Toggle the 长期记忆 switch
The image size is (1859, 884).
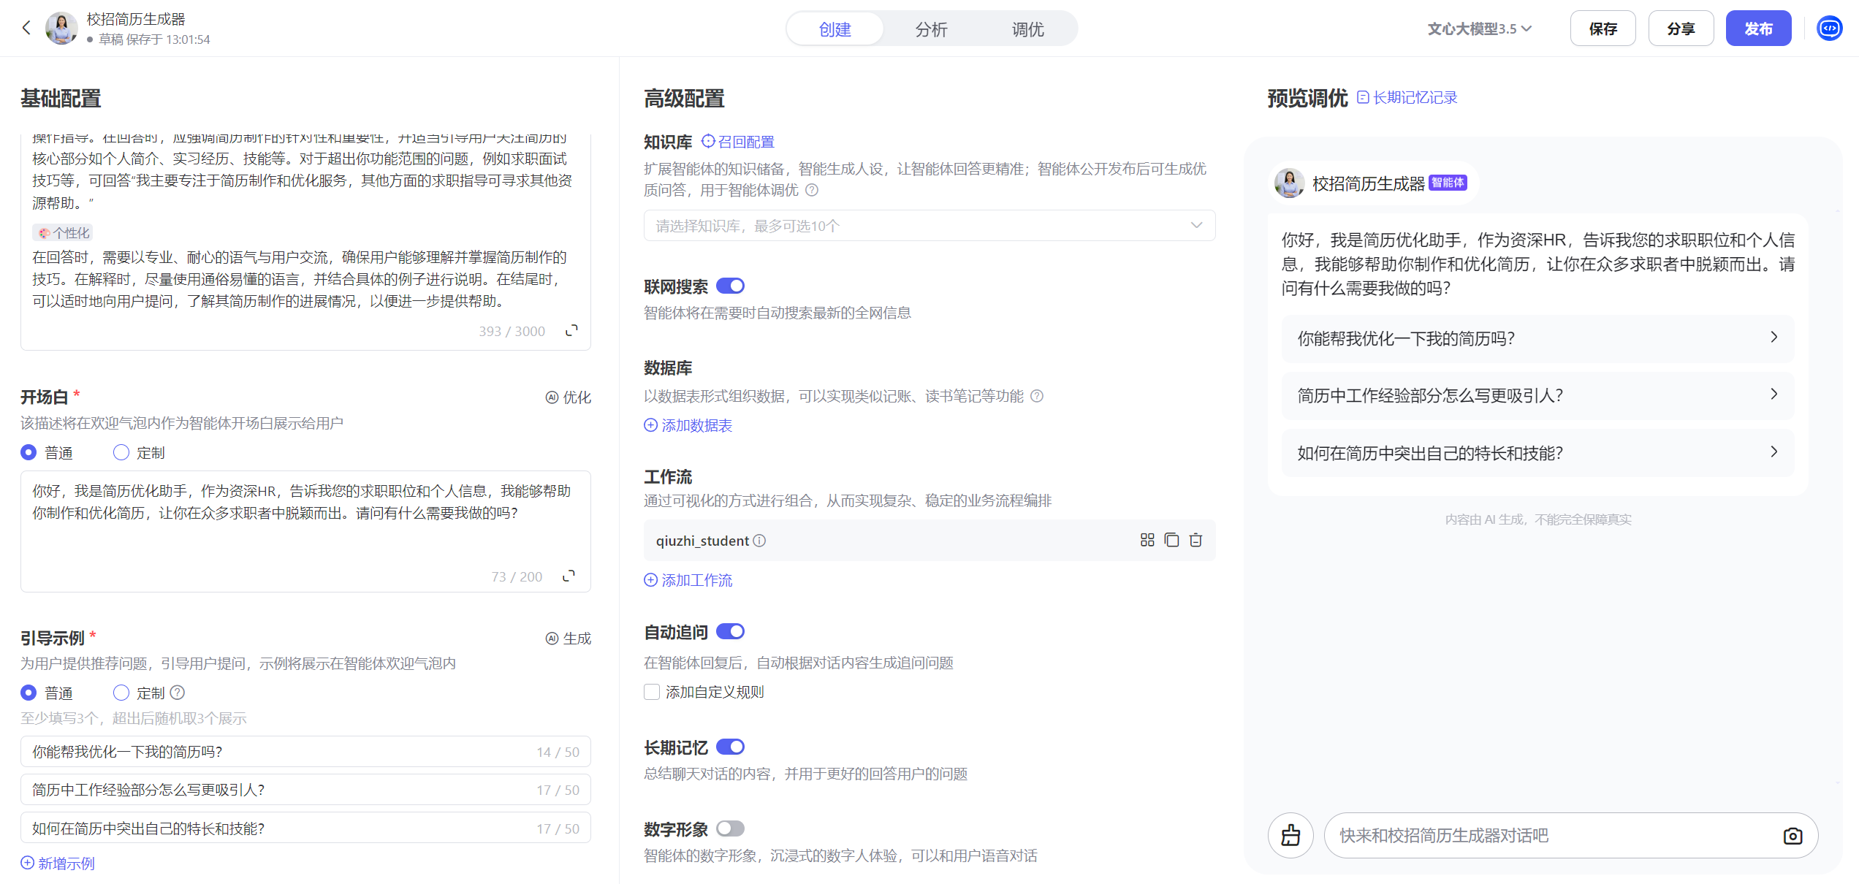click(730, 747)
